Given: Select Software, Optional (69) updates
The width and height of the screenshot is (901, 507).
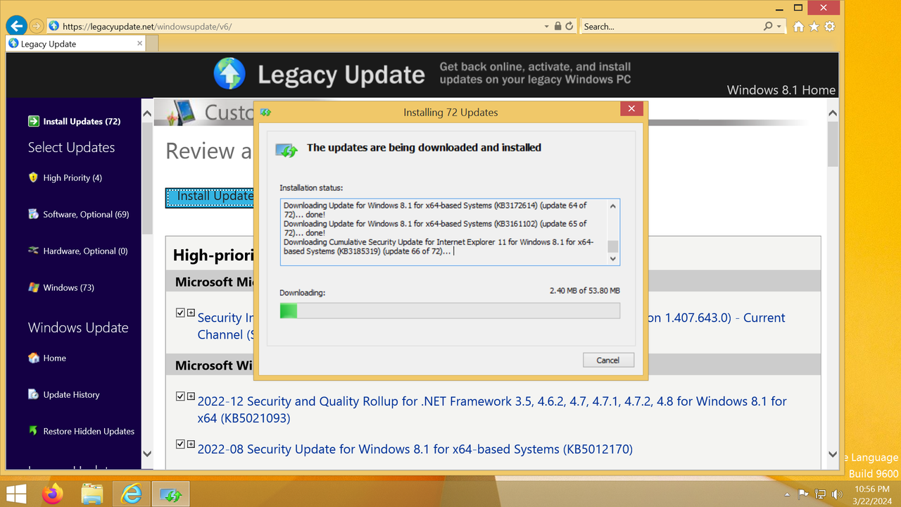Looking at the screenshot, I should [x=86, y=214].
